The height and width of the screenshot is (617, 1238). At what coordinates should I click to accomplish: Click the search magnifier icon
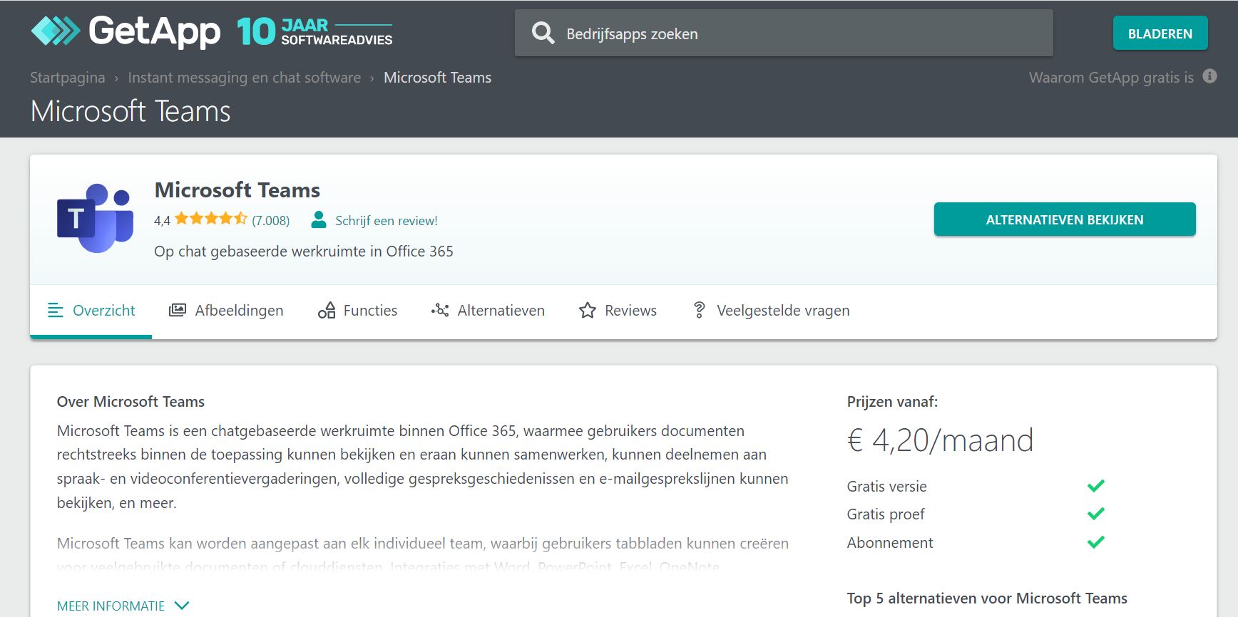pyautogui.click(x=543, y=33)
